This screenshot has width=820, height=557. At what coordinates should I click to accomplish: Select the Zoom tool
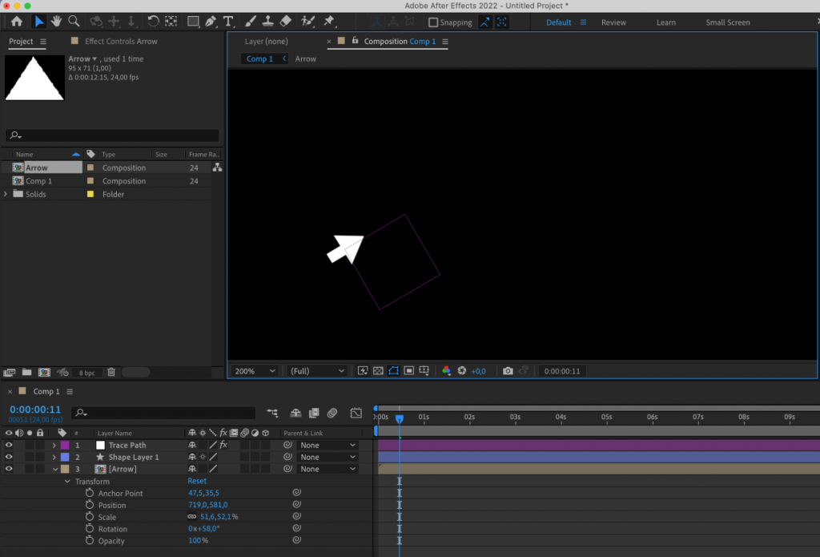click(x=74, y=22)
